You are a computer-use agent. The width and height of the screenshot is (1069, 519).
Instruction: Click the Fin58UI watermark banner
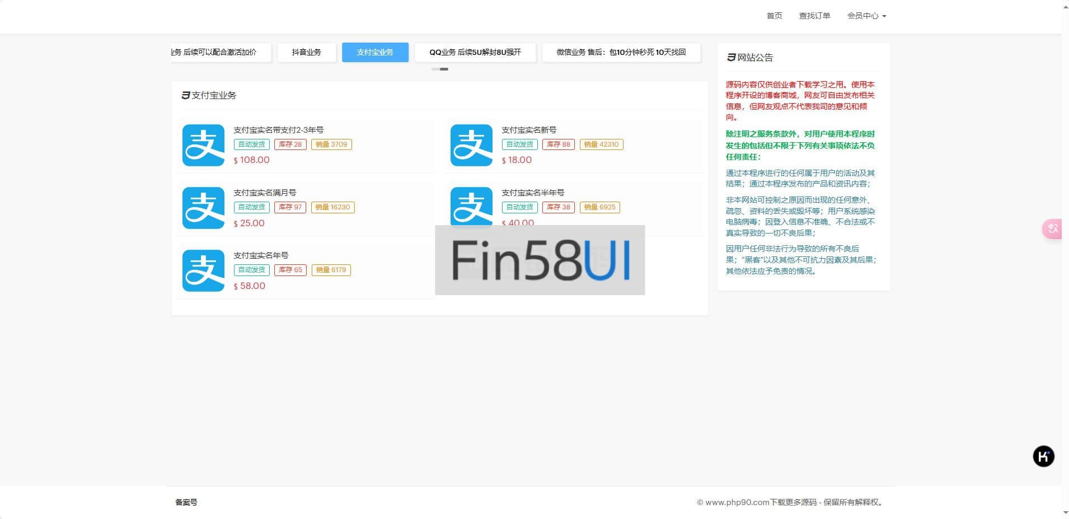[540, 260]
